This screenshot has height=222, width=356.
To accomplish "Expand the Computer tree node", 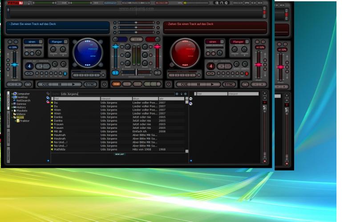I will pos(12,94).
